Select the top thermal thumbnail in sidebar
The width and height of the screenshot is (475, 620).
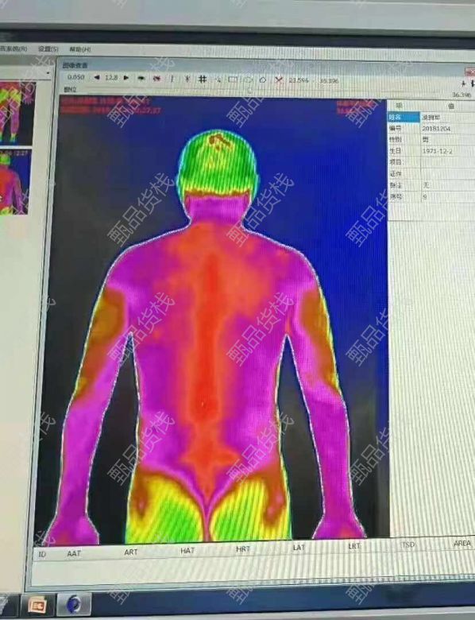pos(17,113)
